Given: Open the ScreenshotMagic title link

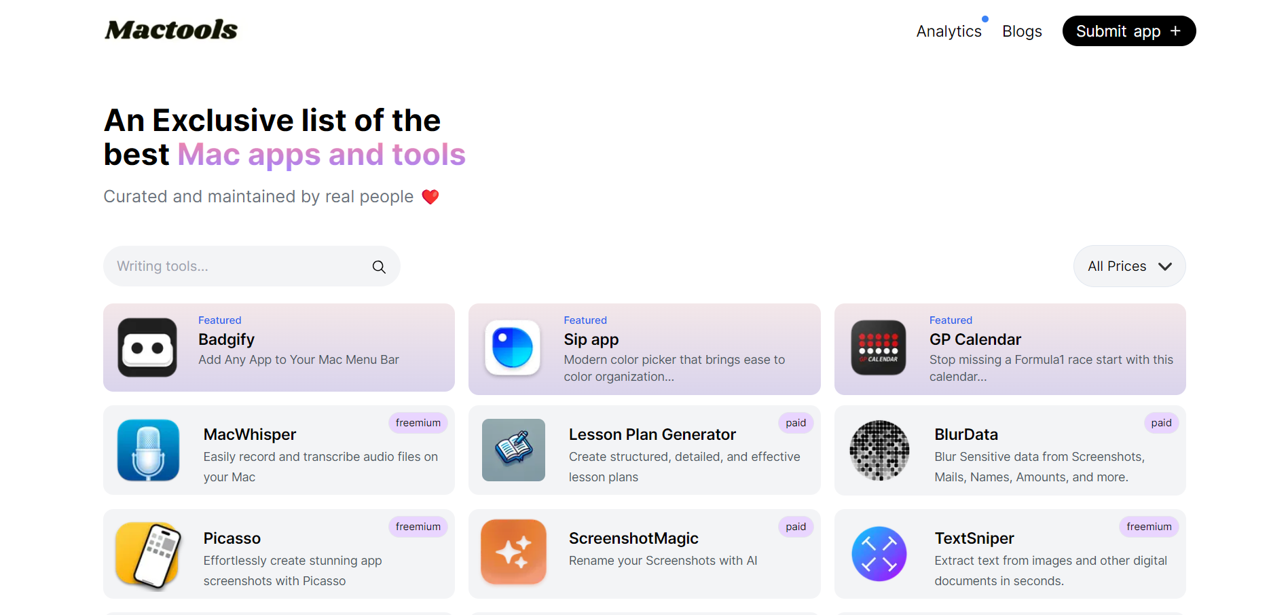Looking at the screenshot, I should coord(633,538).
